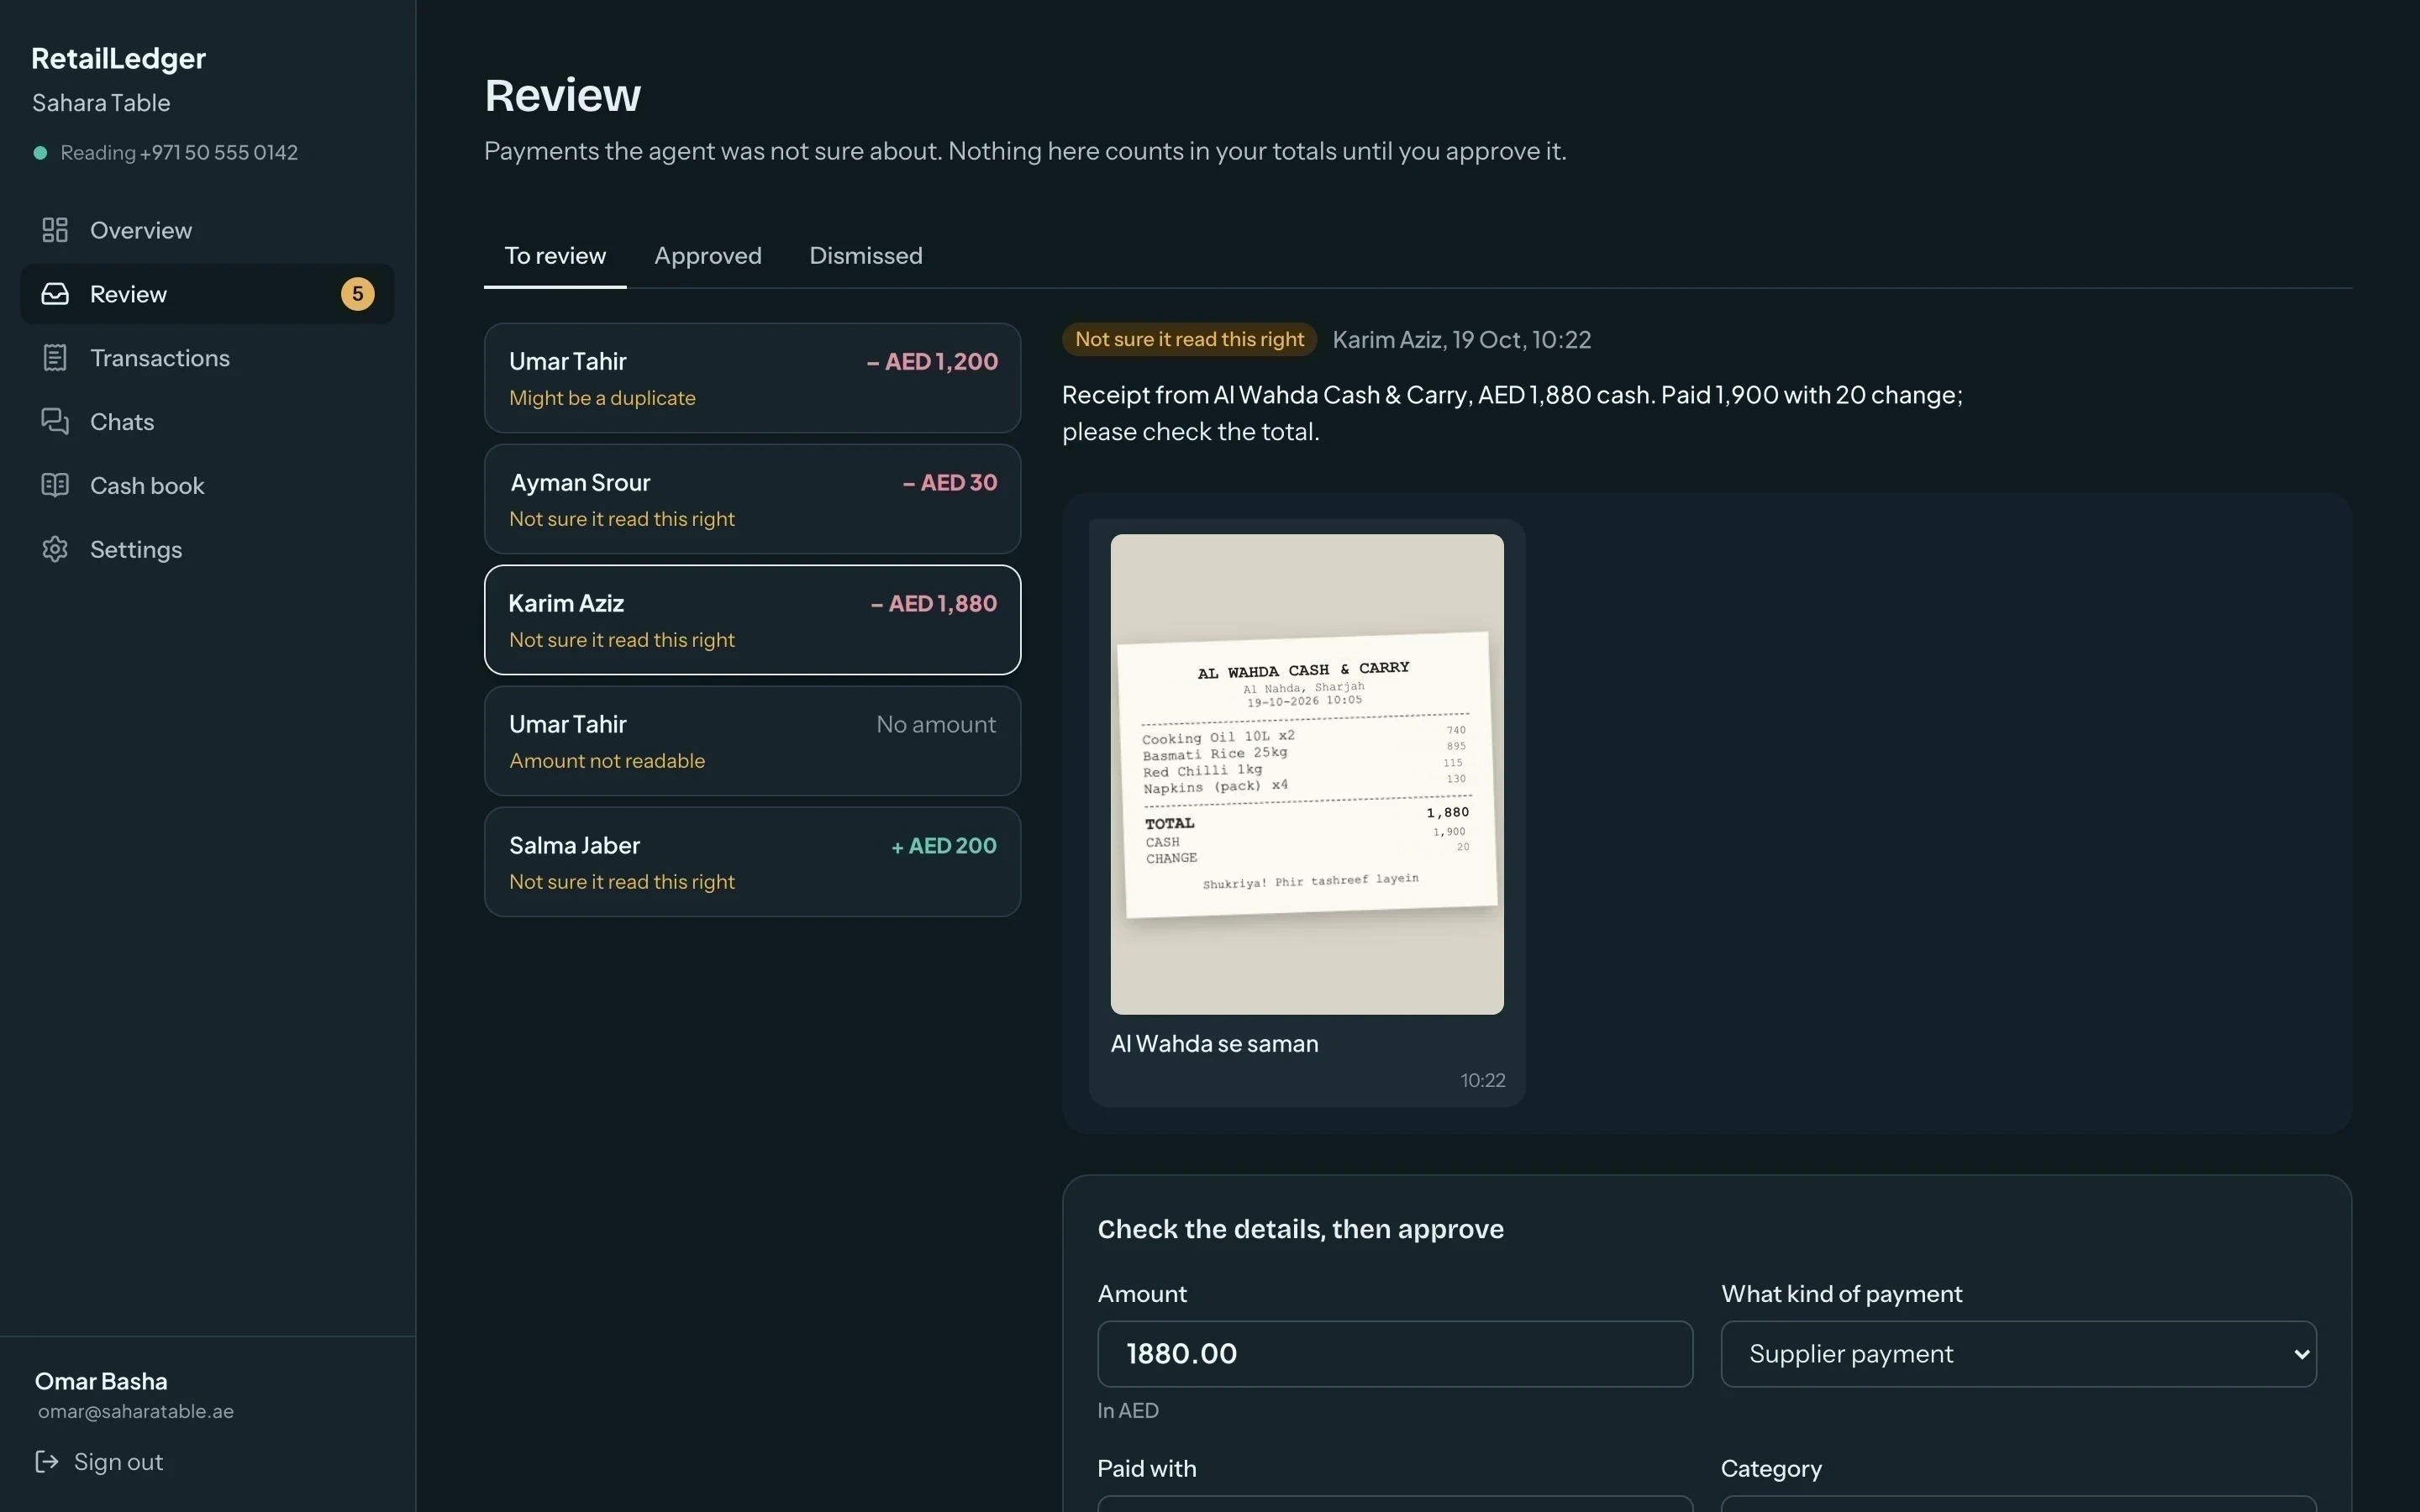
Task: Switch to the To review tab
Action: [555, 256]
